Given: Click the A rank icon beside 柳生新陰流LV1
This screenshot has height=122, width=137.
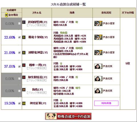Looking at the screenshot, I should click(24, 77).
